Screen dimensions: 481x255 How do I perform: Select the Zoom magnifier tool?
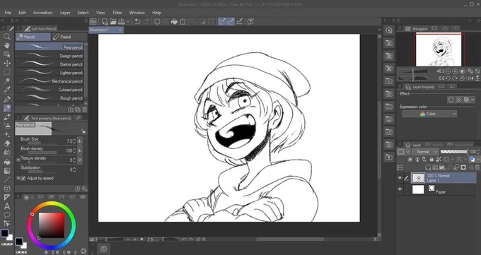coord(7,37)
